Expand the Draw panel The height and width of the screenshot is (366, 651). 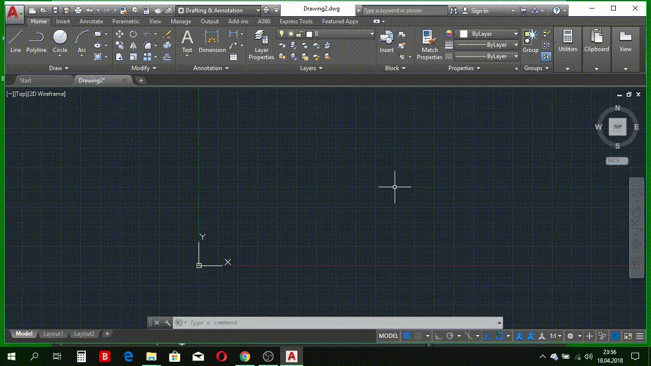(58, 68)
